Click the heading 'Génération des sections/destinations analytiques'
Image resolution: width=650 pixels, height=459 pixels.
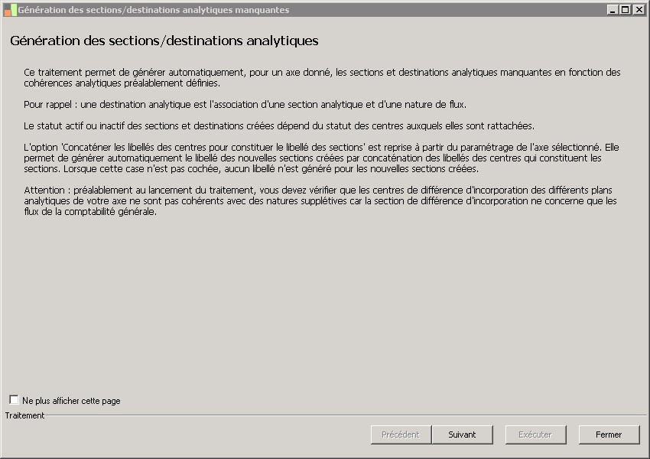[164, 41]
